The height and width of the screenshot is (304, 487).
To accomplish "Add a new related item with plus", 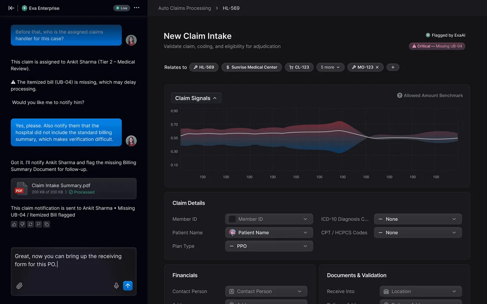I will (393, 67).
